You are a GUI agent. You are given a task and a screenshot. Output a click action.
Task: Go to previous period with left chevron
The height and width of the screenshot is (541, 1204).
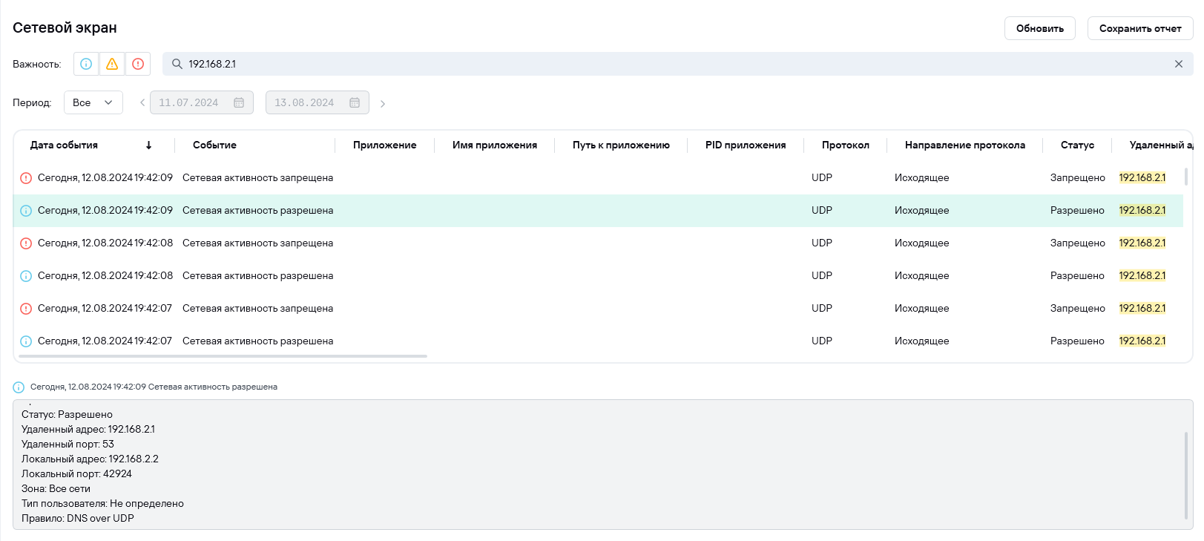[142, 102]
